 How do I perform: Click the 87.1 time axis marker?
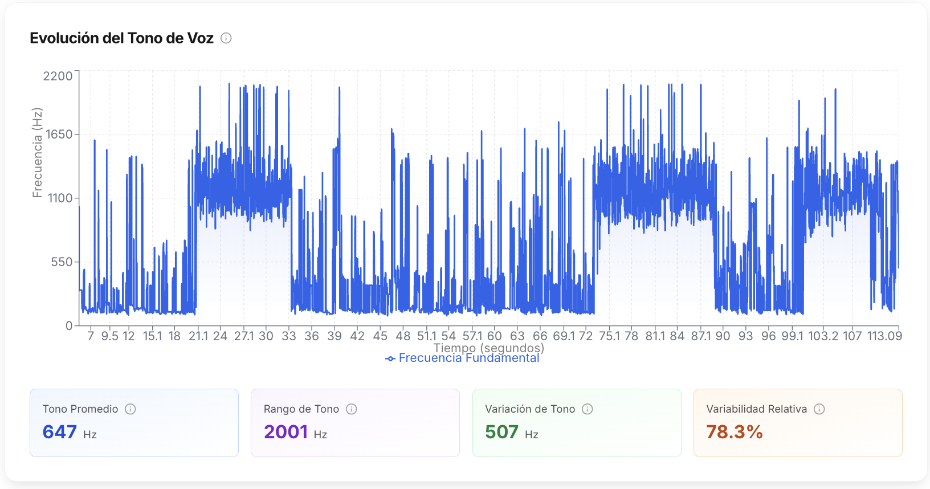701,336
